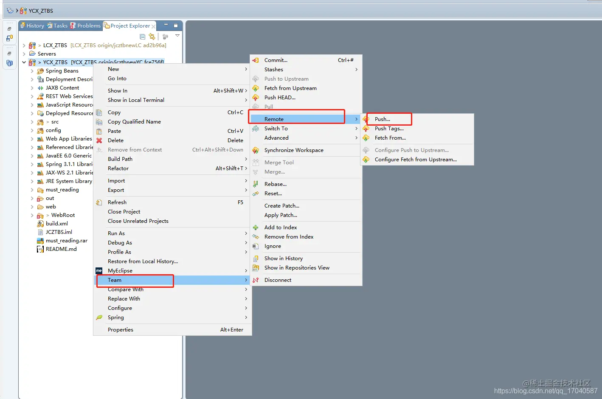The image size is (602, 399).
Task: Maximize the Project Explorer panel
Action: [x=176, y=25]
